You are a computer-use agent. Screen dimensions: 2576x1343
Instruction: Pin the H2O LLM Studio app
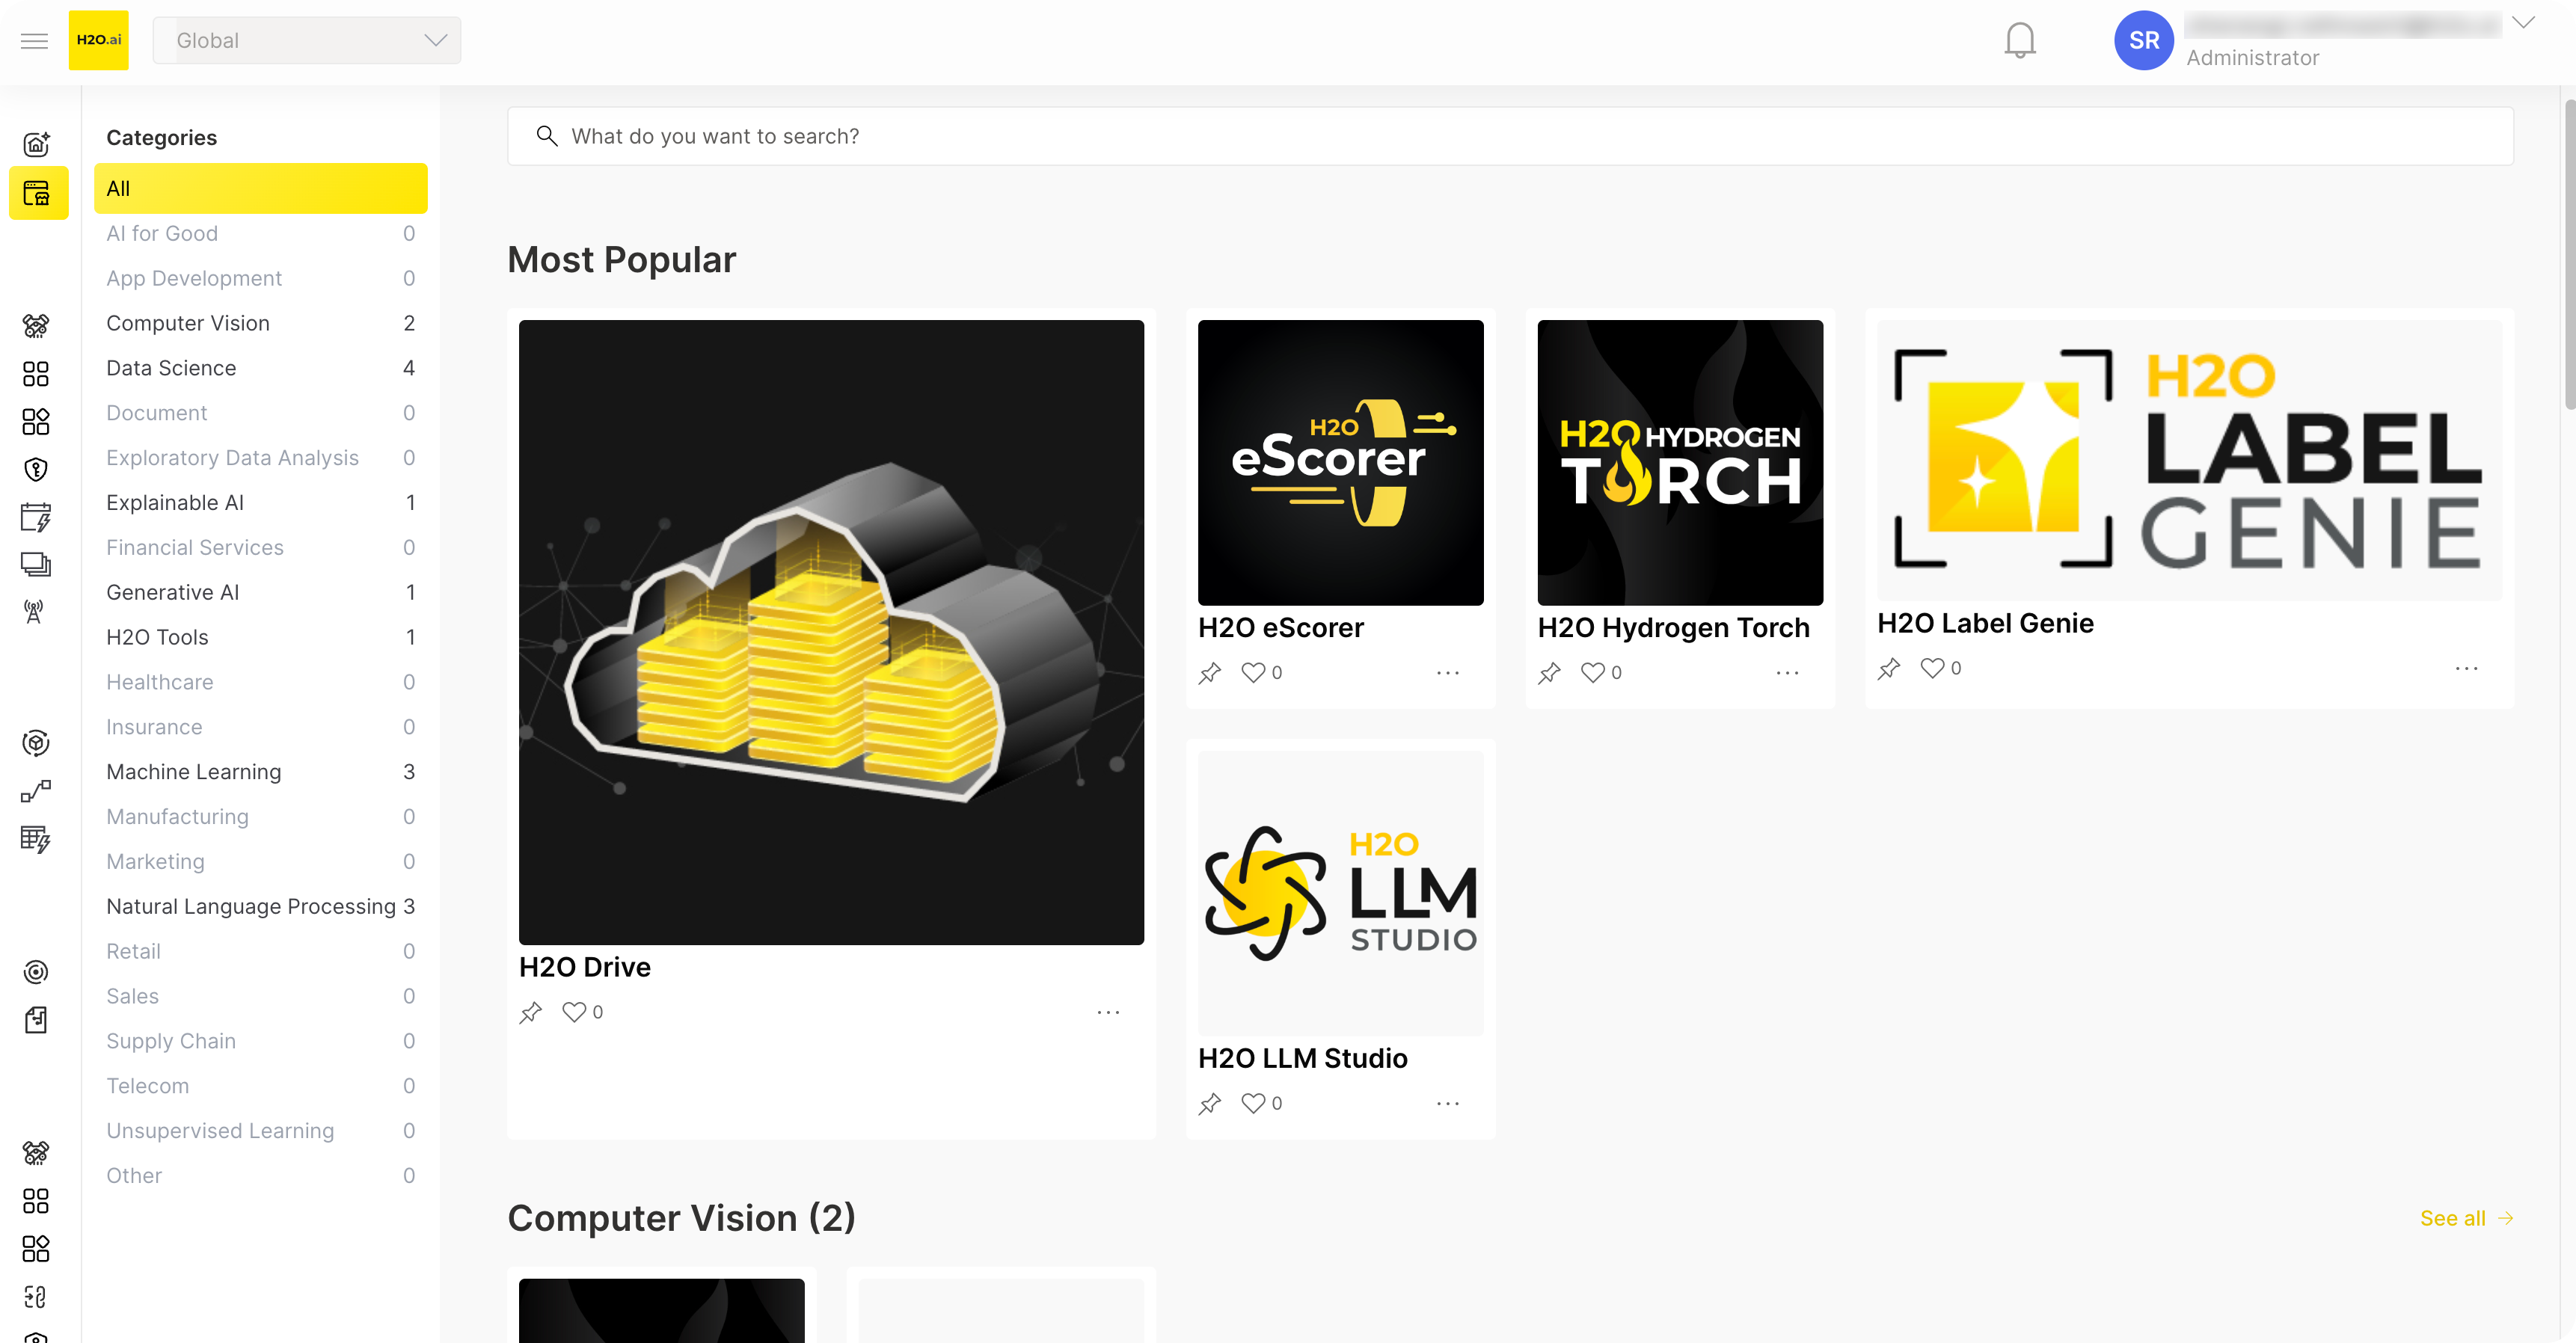click(1210, 1104)
